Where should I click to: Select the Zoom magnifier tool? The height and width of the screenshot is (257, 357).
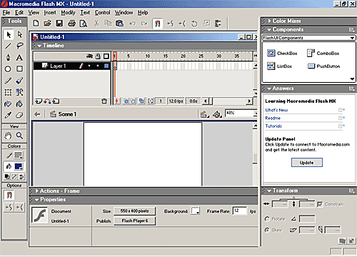coord(19,136)
